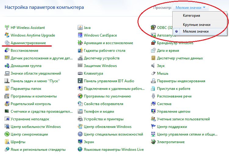Open Устранение неполадок
This screenshot has height=159, width=229.
(30, 119)
